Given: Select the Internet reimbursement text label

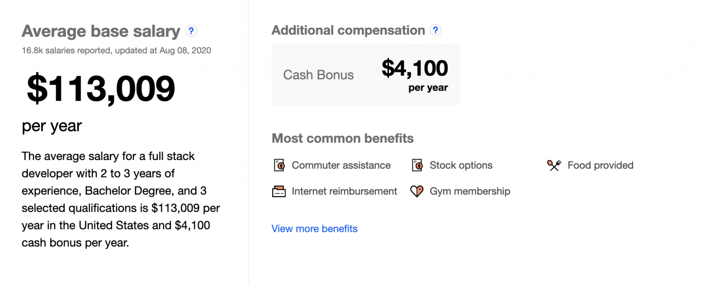Looking at the screenshot, I should click(344, 191).
